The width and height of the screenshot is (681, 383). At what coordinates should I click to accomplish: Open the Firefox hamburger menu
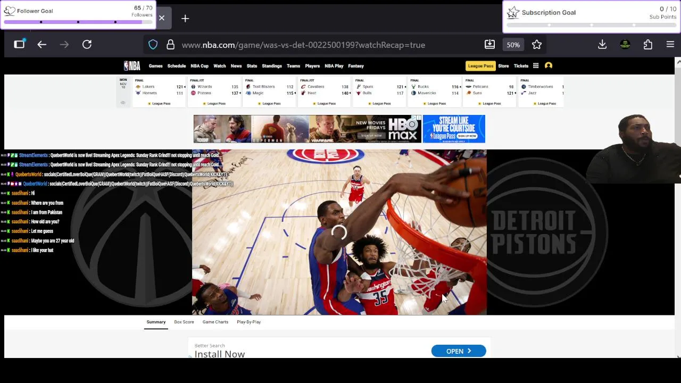[670, 45]
